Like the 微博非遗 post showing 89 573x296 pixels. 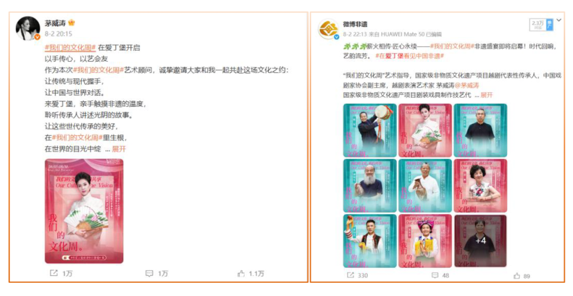coord(516,275)
